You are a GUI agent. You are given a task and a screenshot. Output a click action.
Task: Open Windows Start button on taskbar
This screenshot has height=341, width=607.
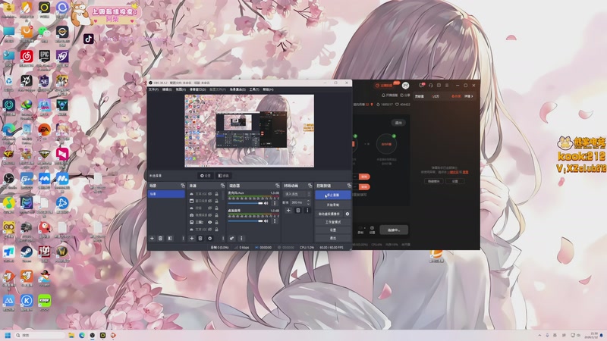tap(8, 335)
